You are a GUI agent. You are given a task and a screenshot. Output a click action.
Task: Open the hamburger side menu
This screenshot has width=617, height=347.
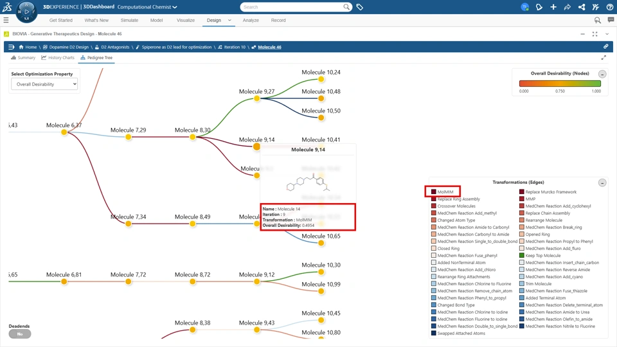(6, 20)
